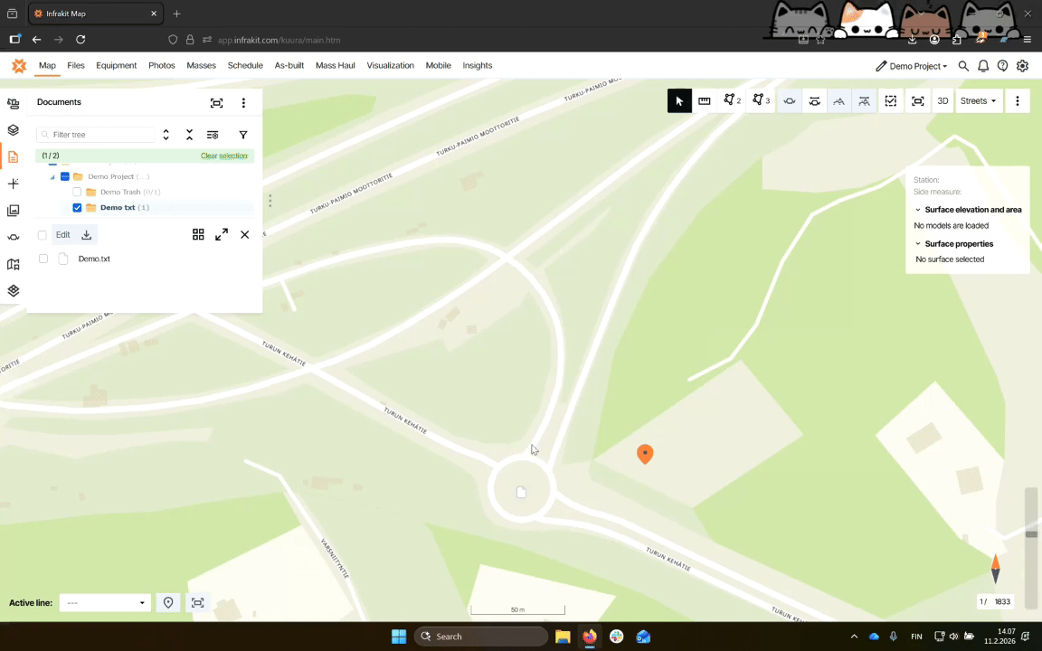Open the Map tab
The image size is (1042, 651).
(47, 66)
